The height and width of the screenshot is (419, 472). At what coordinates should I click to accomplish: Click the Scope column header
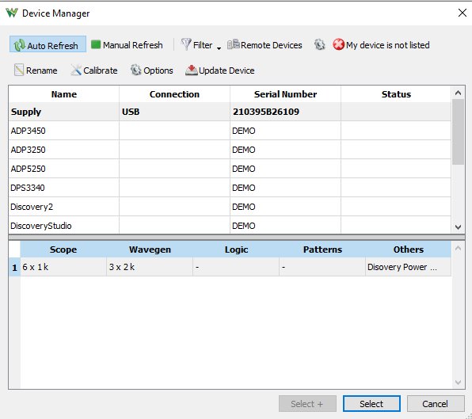pos(63,249)
